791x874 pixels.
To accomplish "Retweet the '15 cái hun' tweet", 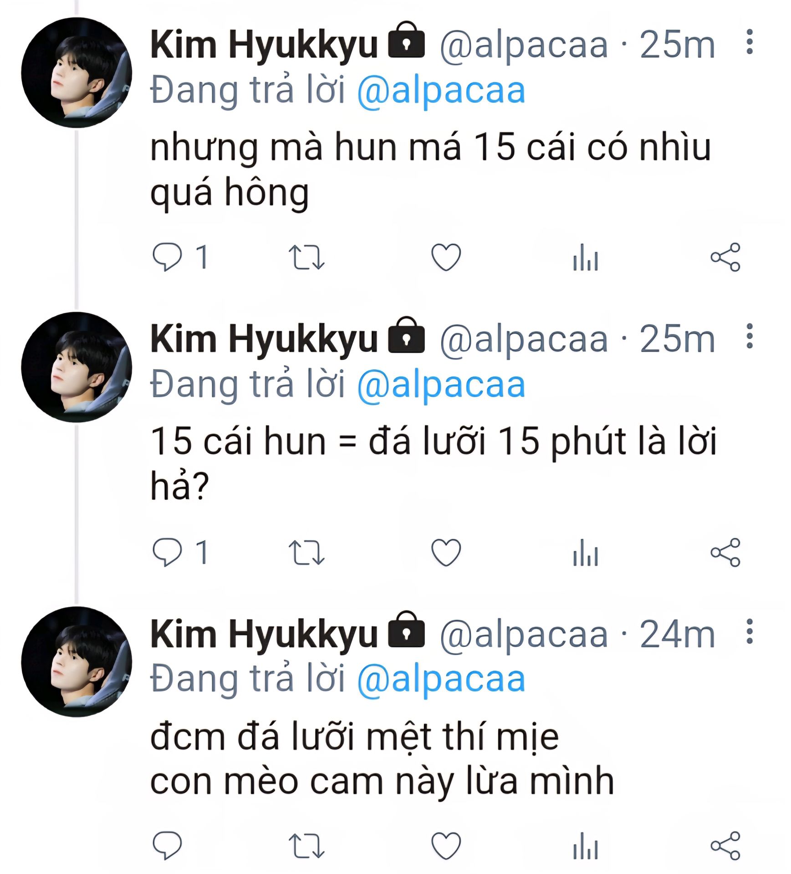I will [x=306, y=552].
